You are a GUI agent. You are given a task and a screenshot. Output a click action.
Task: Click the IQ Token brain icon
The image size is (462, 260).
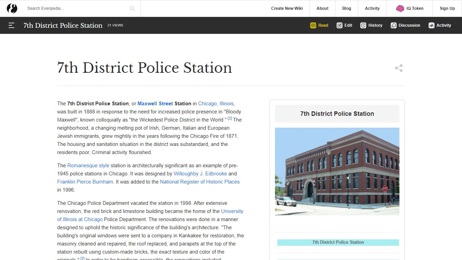point(400,8)
